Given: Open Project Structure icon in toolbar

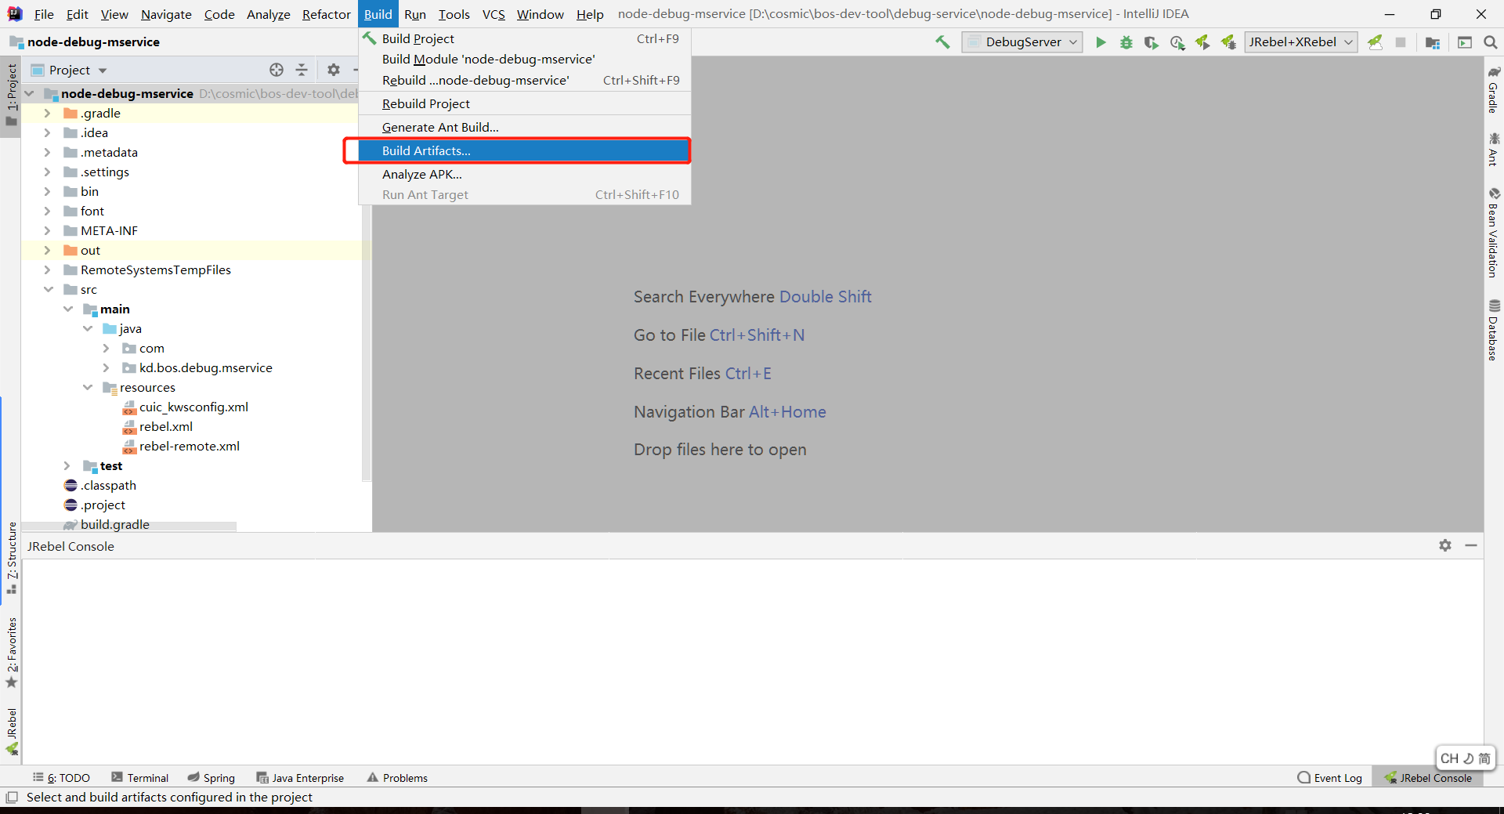Looking at the screenshot, I should click(x=1433, y=42).
